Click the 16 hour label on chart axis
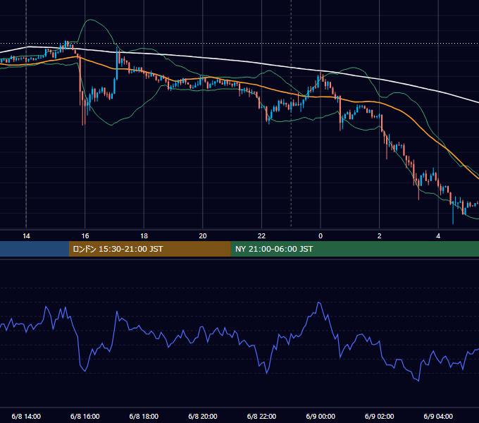479x423 pixels. 85,236
